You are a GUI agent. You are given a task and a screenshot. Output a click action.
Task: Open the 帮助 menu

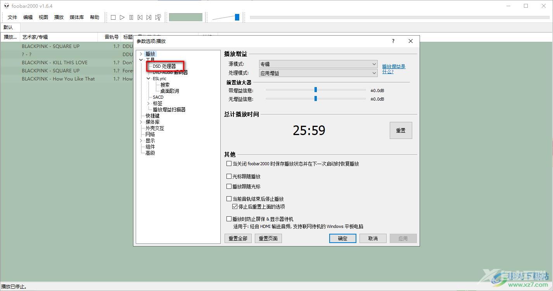[x=95, y=17]
